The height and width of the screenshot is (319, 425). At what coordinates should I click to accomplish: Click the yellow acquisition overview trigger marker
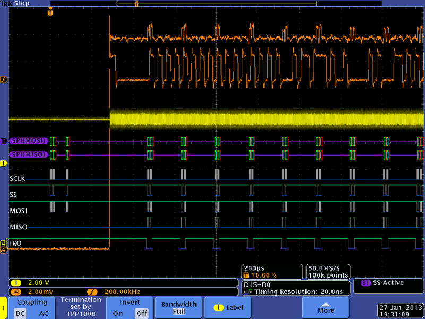point(137,4)
